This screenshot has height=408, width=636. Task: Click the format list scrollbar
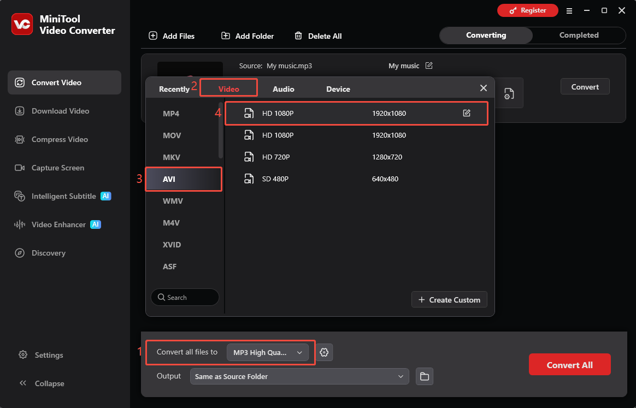(x=221, y=130)
